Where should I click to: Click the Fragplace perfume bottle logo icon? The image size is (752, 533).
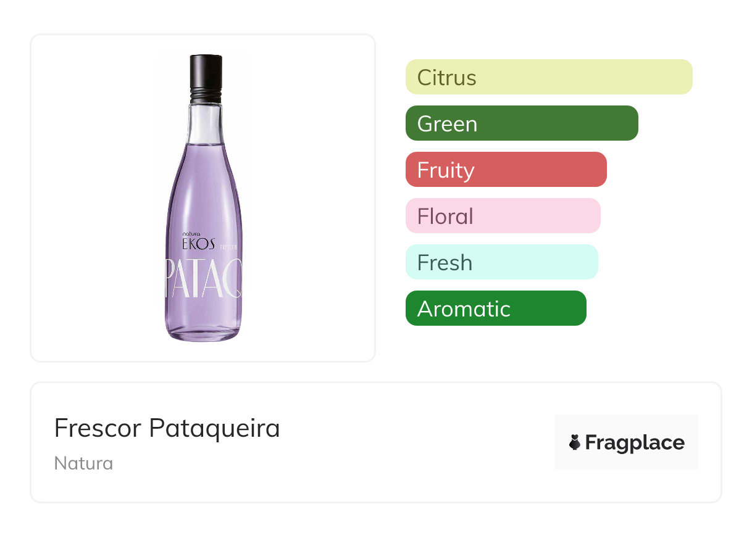[x=575, y=442]
